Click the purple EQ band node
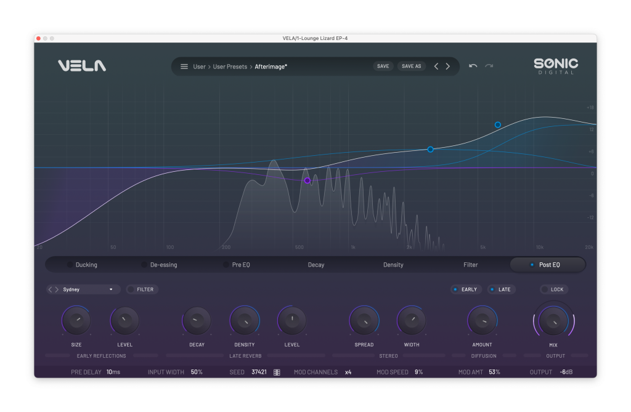Screen dimensions: 631x412 [307, 180]
